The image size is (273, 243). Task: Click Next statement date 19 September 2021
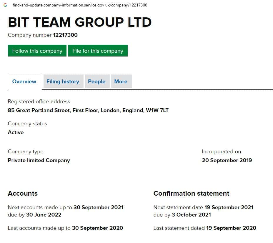(203, 207)
